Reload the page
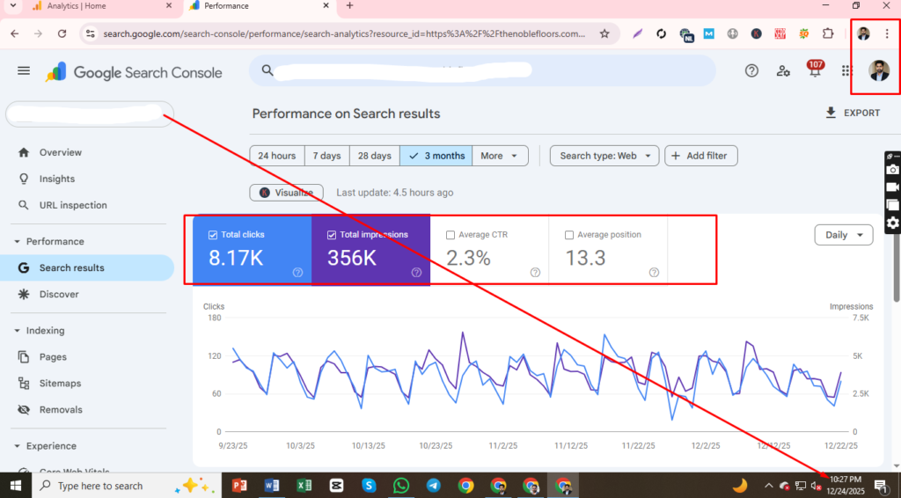The width and height of the screenshot is (901, 498). [x=62, y=34]
